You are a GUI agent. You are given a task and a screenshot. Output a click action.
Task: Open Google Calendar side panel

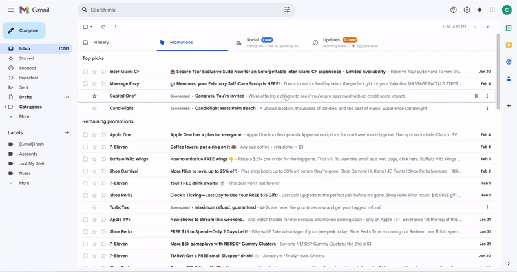click(509, 28)
